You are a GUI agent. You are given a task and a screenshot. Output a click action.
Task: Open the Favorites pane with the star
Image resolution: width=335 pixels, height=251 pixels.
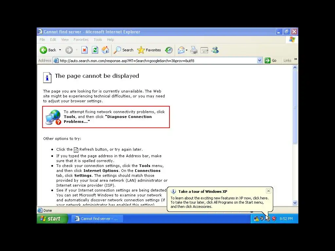coord(149,50)
